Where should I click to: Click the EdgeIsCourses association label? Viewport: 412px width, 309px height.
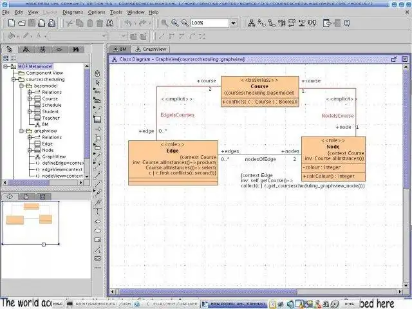pos(178,115)
